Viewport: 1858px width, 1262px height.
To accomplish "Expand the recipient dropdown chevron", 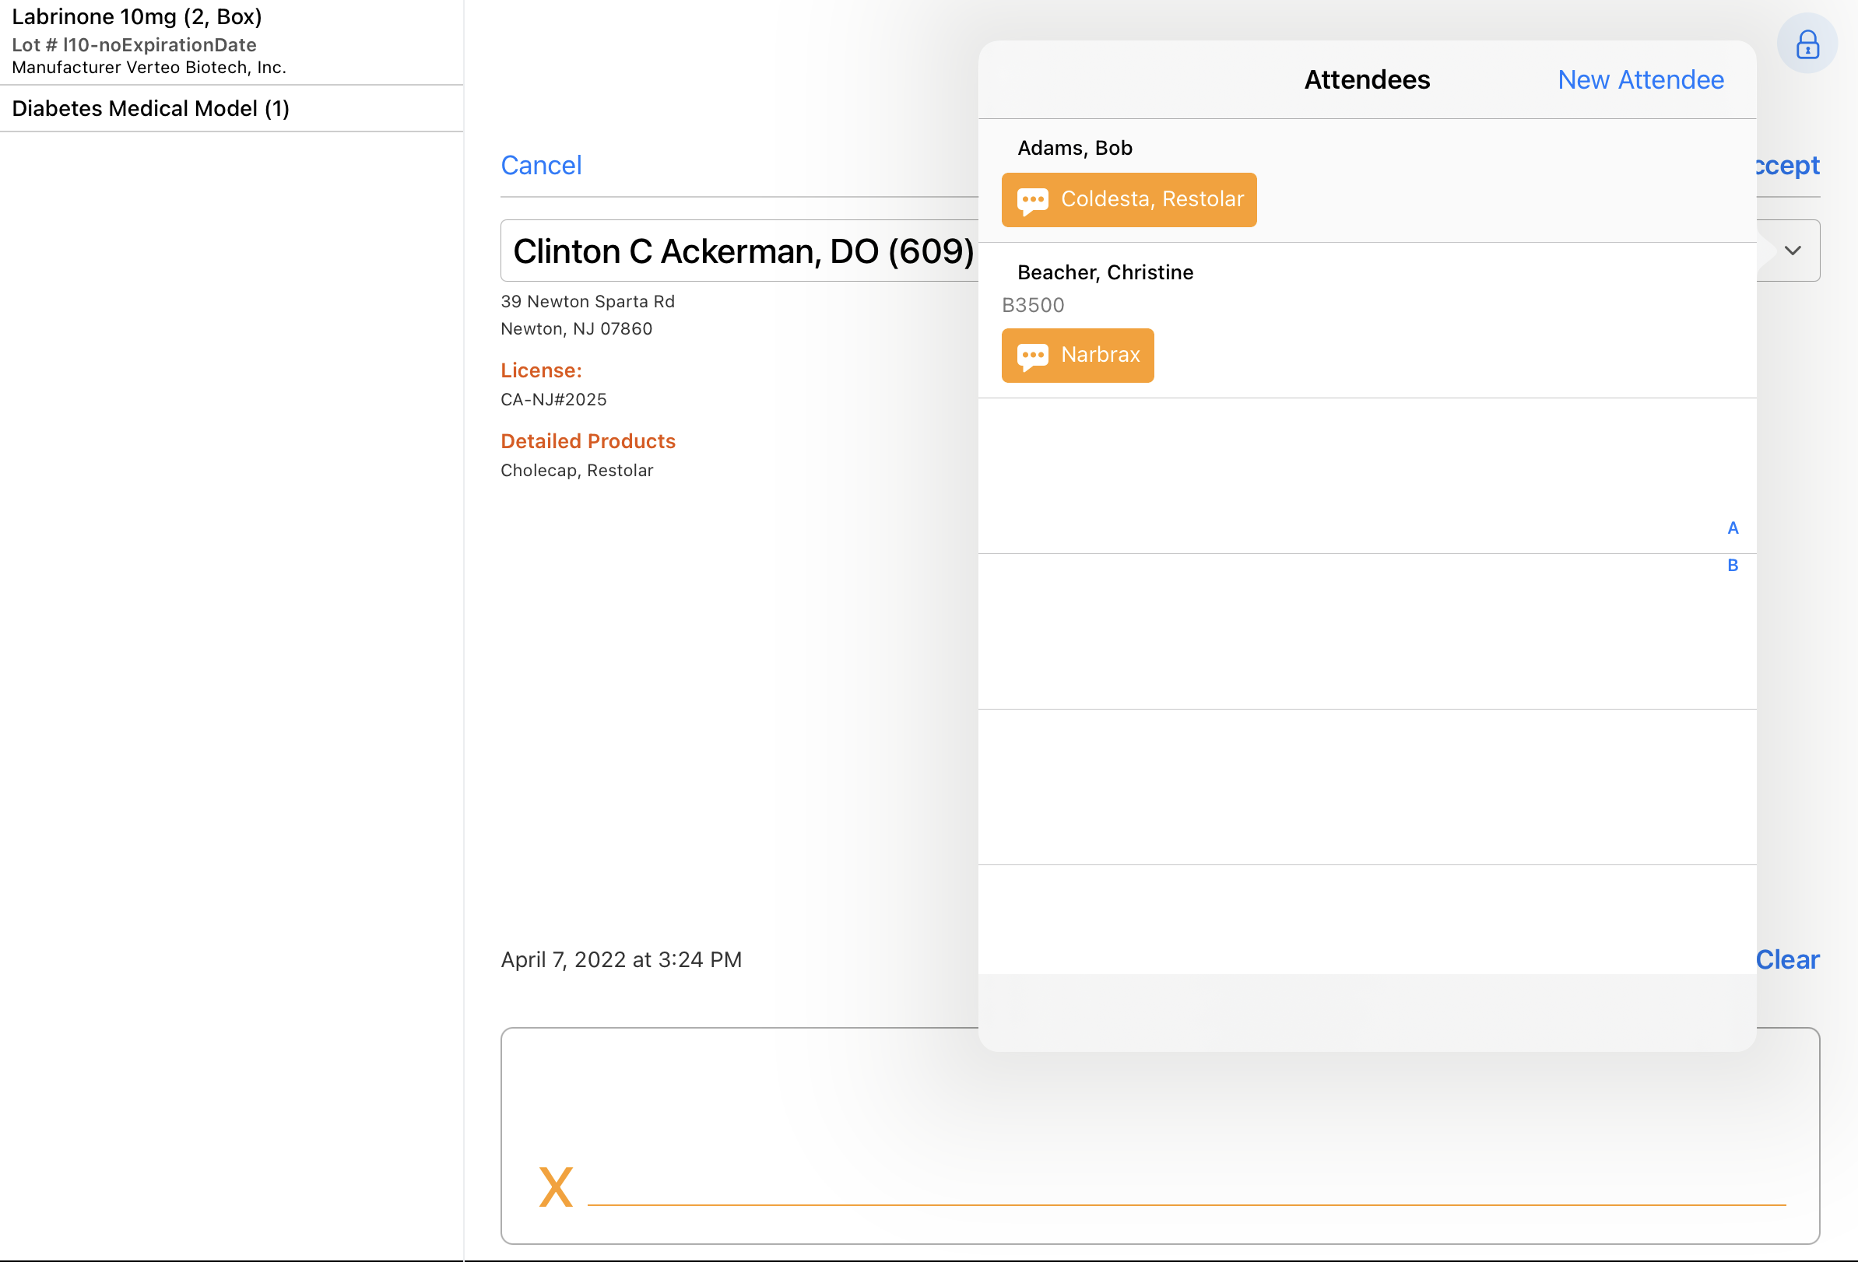I will 1793,251.
